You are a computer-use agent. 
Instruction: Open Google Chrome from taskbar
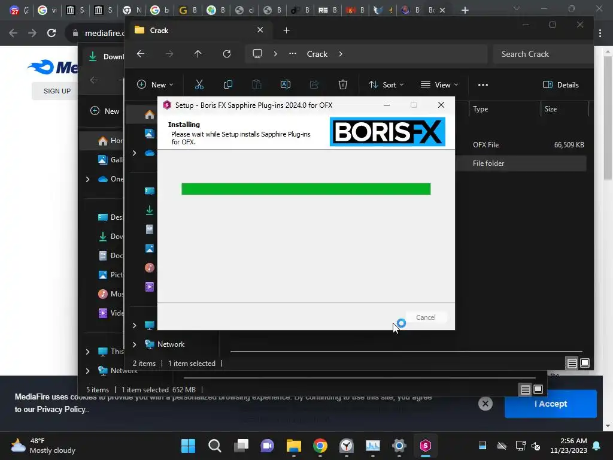[x=320, y=446]
